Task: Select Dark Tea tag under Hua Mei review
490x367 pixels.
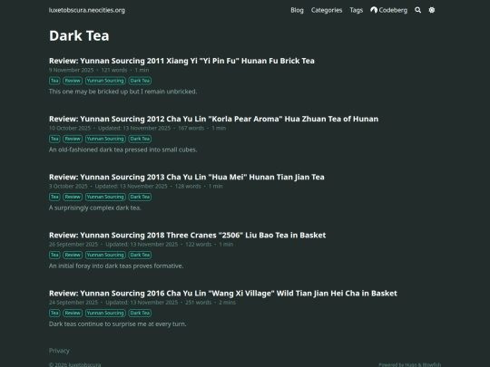Action: pyautogui.click(x=140, y=197)
